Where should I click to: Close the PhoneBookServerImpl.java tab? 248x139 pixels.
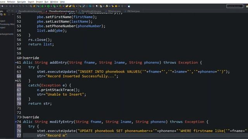click(76, 11)
